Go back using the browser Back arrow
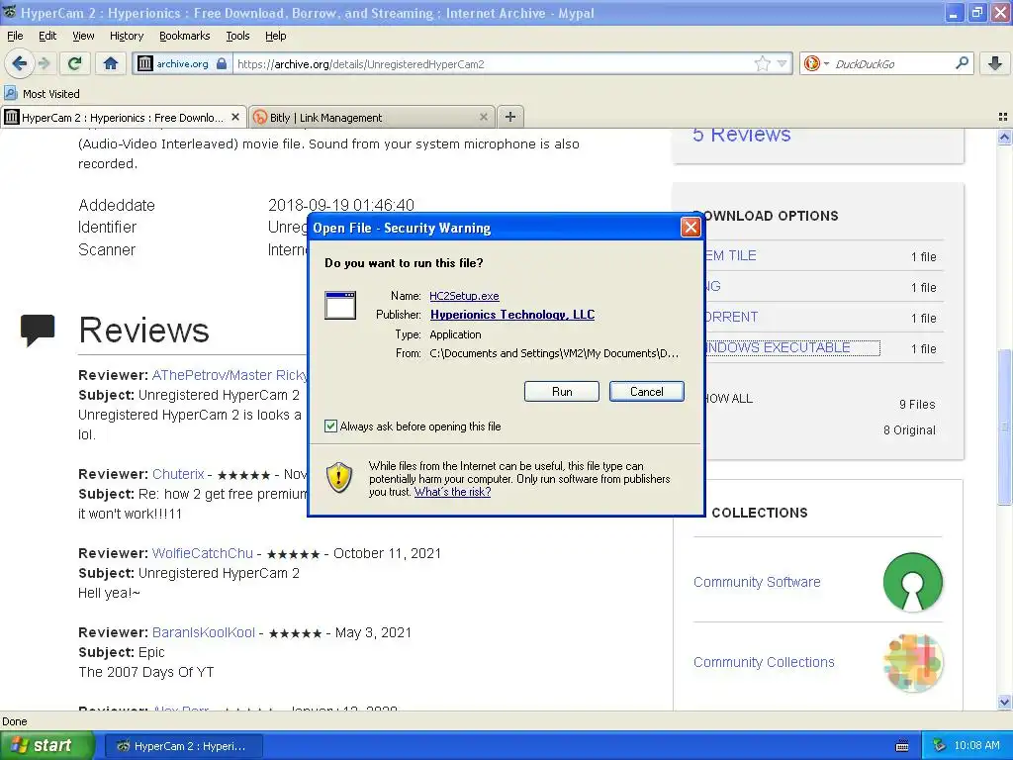Screen dimensions: 1013x760 pos(20,63)
